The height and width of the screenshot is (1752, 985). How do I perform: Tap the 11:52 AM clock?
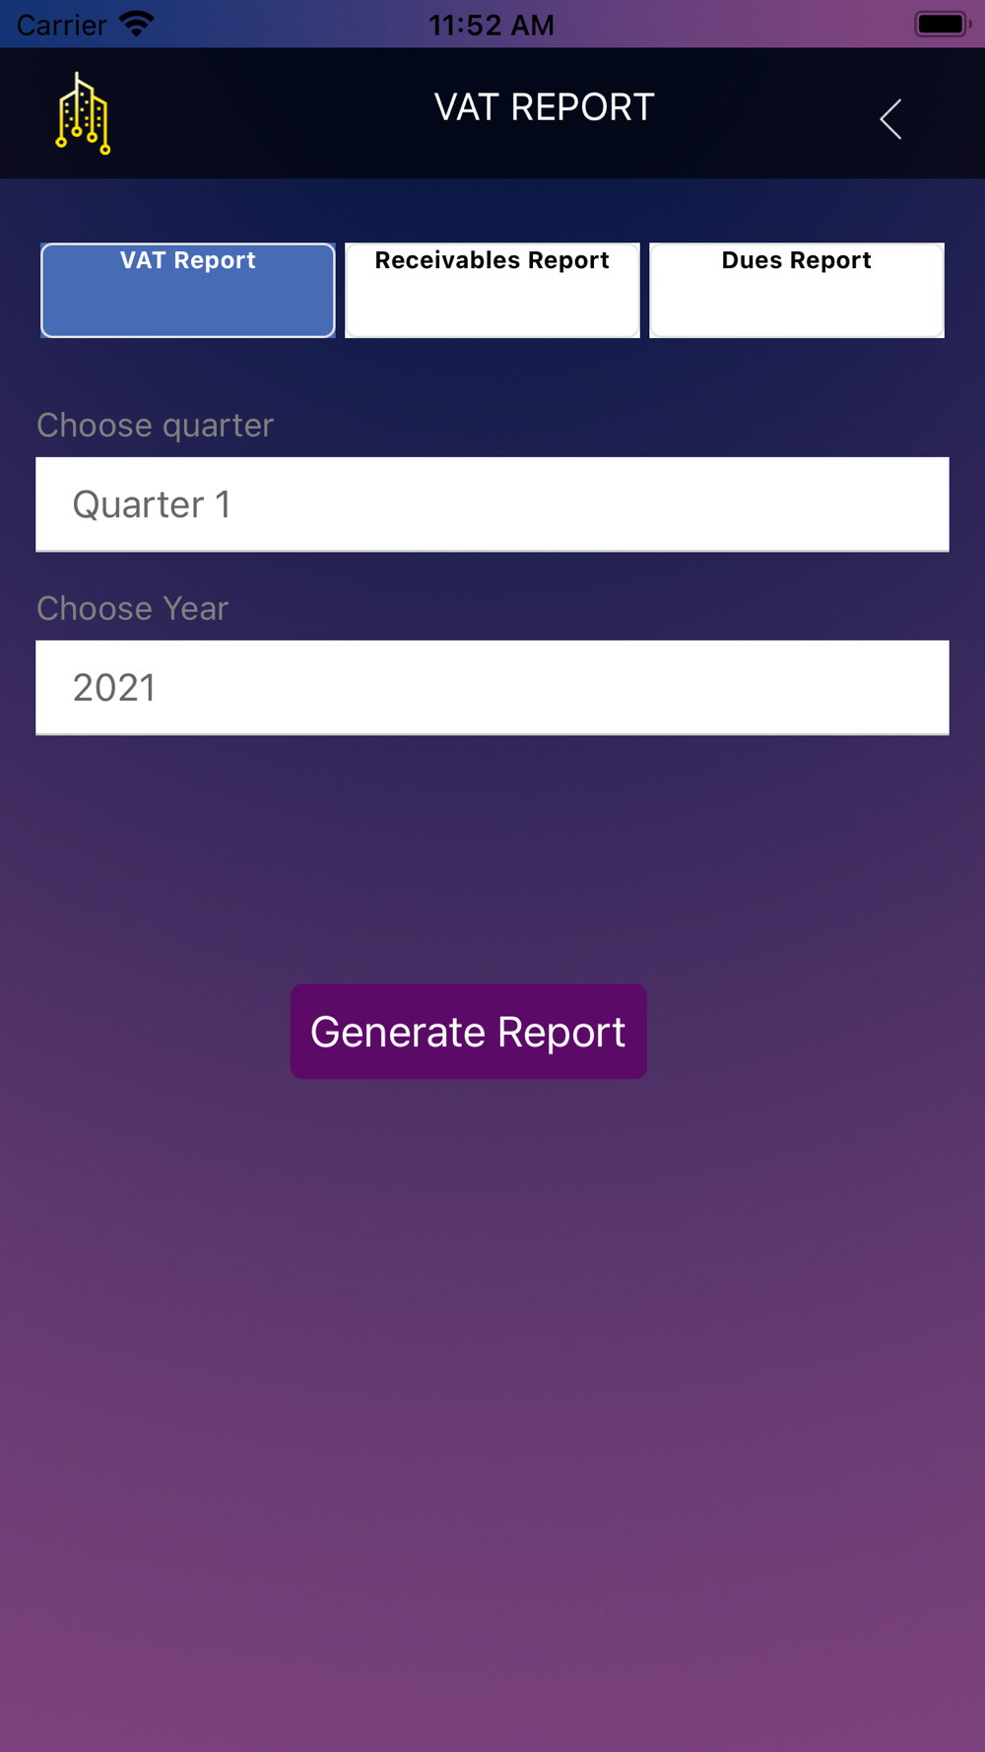[x=492, y=25]
